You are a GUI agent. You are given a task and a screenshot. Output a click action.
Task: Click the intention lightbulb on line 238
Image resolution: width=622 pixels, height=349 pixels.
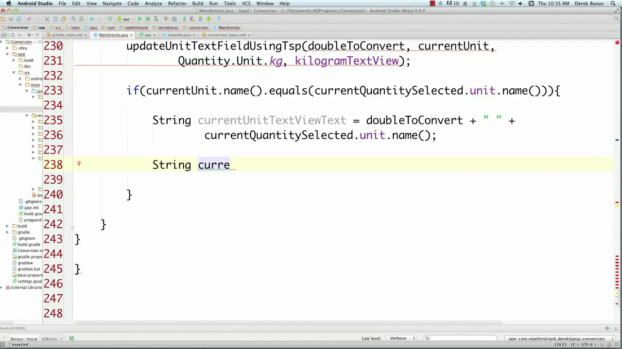coord(79,164)
